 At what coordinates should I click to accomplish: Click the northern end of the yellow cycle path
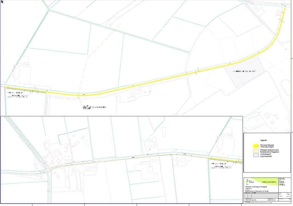(285, 9)
